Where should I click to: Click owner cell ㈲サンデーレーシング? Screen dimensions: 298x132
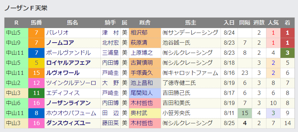(x=191, y=33)
